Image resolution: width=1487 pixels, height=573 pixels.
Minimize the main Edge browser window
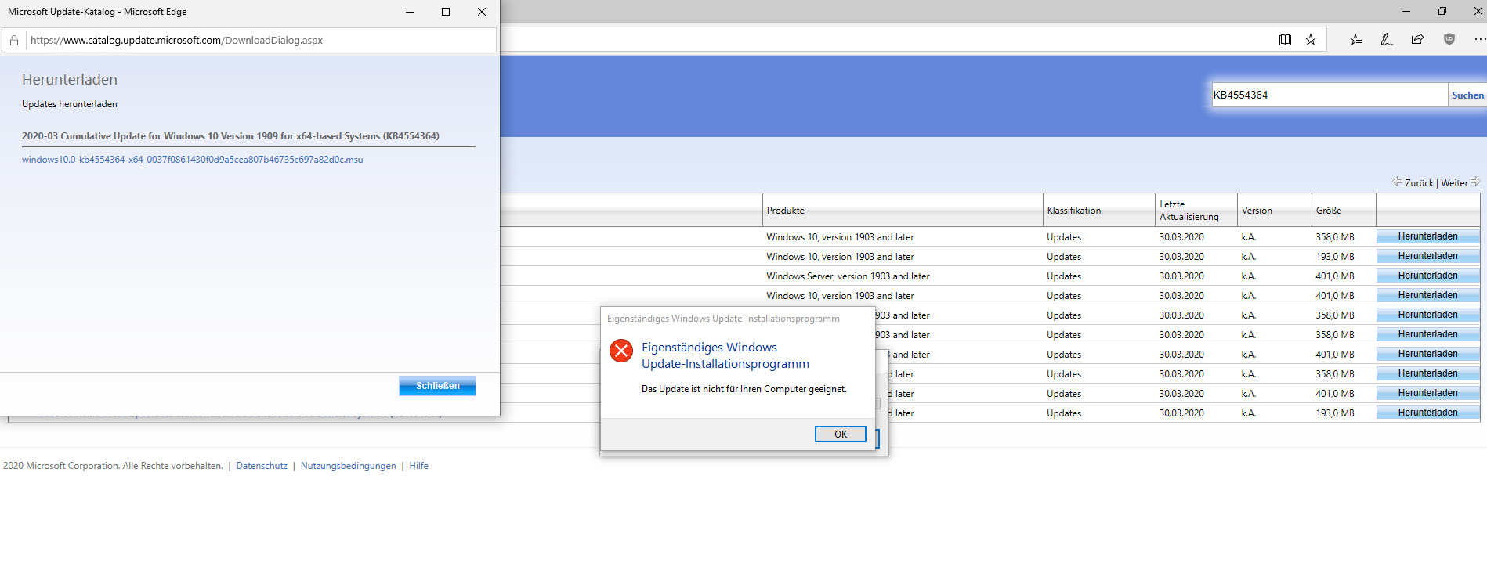[x=1406, y=11]
